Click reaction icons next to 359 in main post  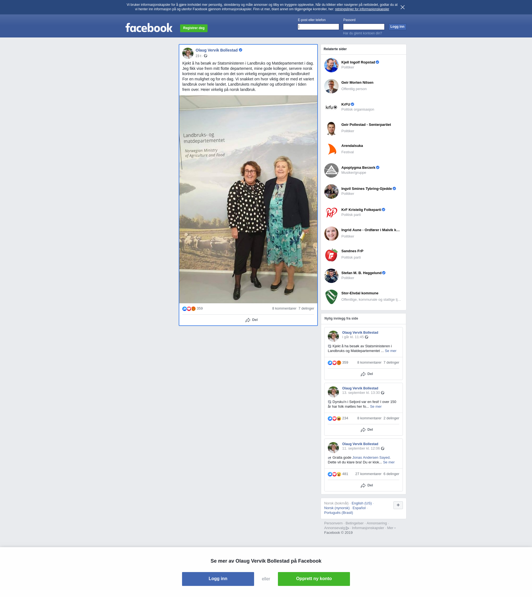click(x=189, y=309)
